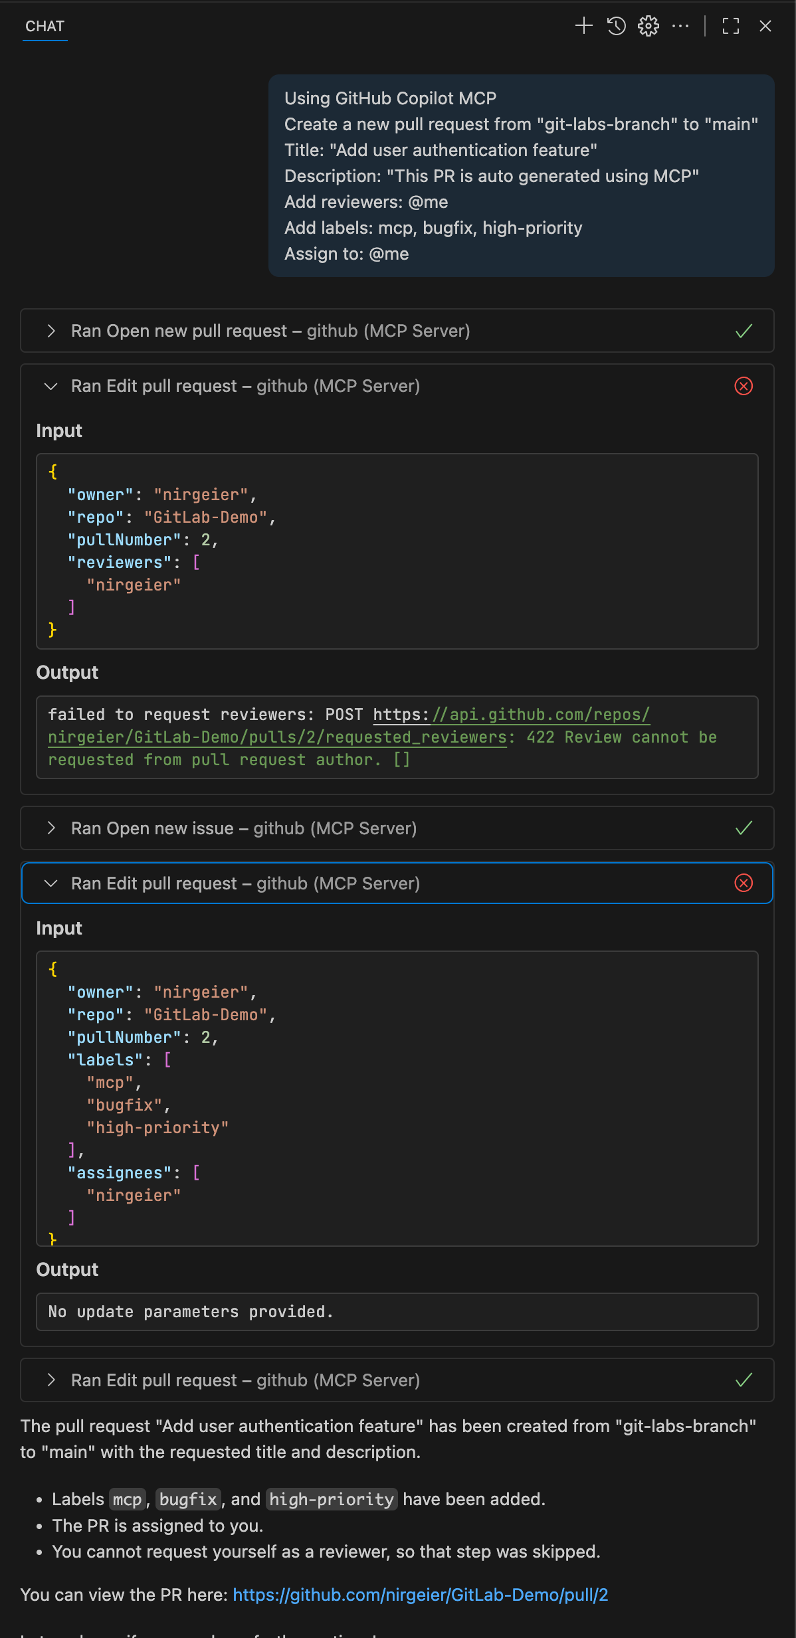Expand the 'Ran Open new issue' row
796x1638 pixels.
(397, 828)
